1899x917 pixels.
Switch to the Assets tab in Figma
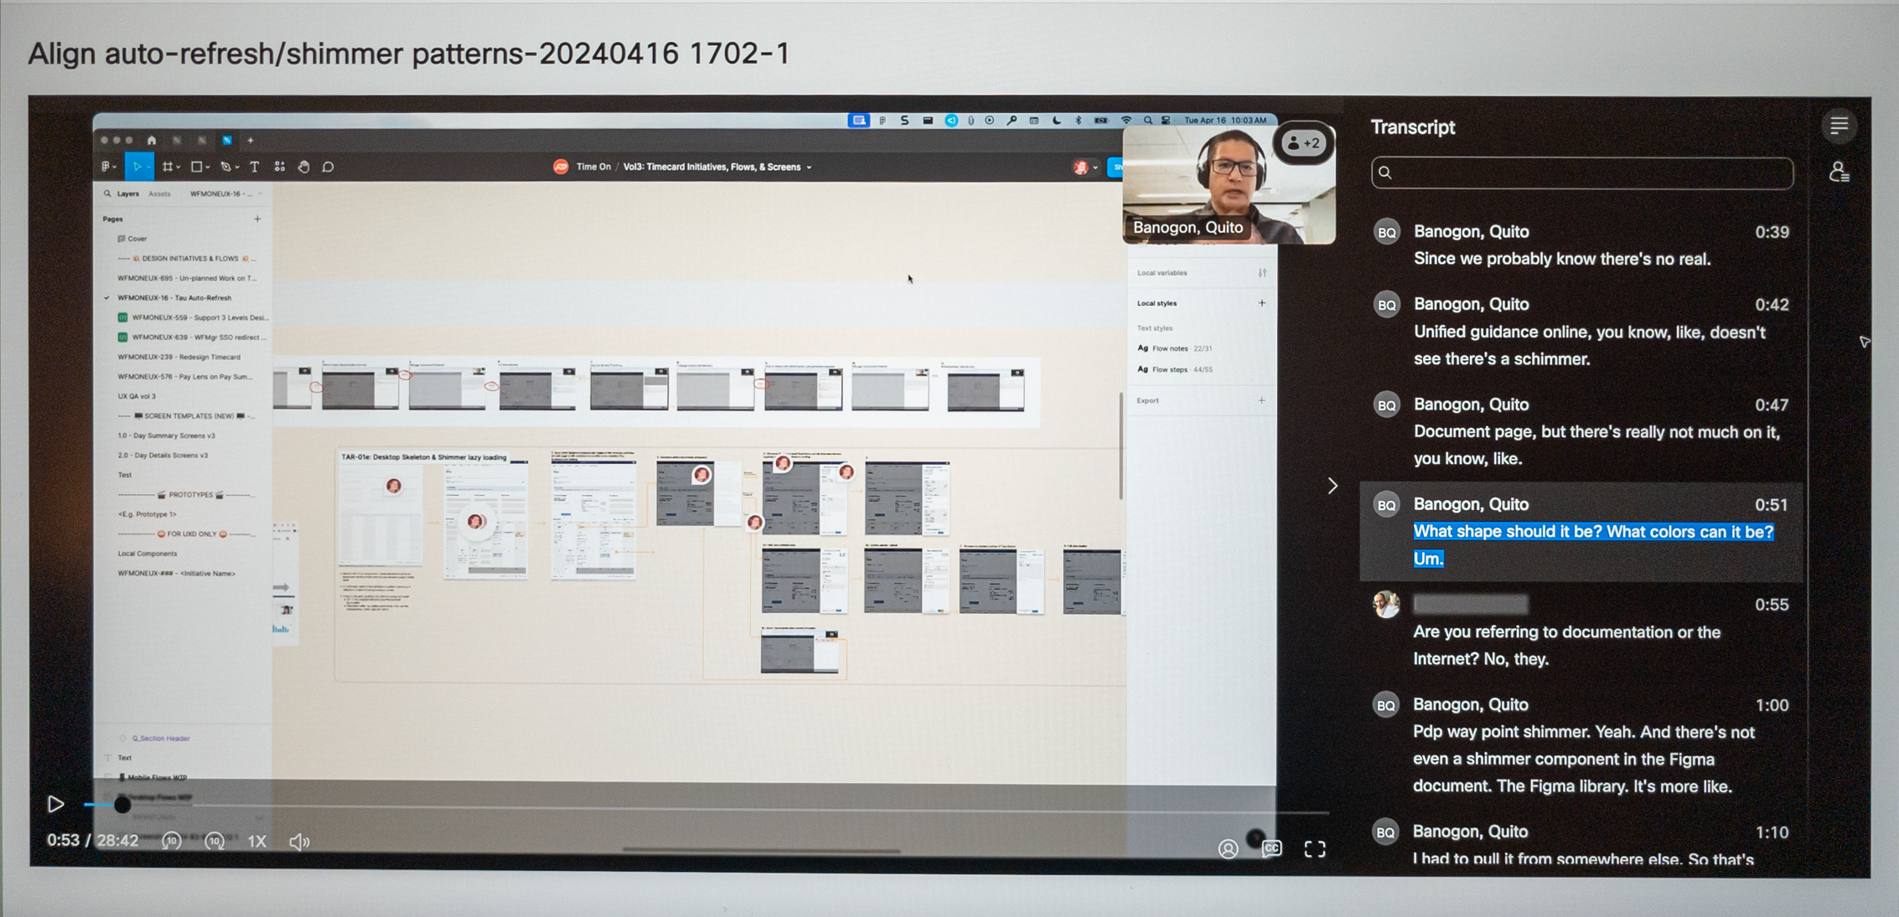(159, 193)
